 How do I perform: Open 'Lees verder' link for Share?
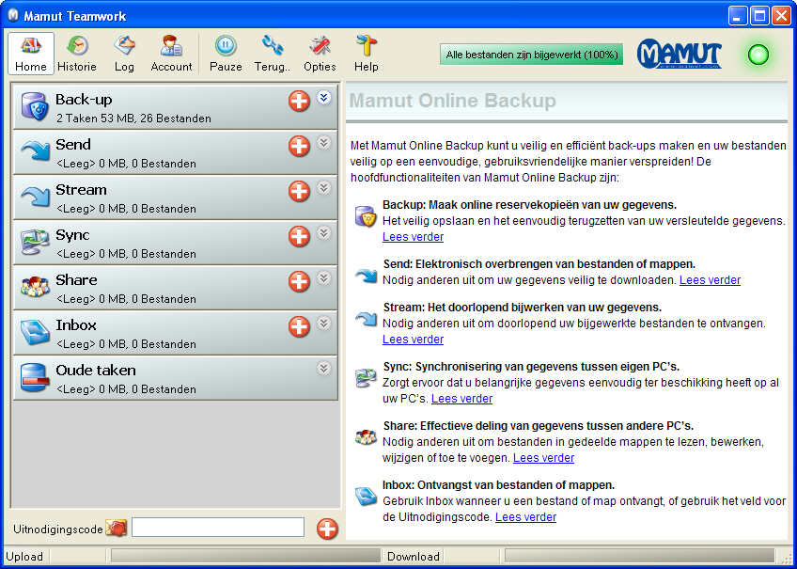coord(543,458)
